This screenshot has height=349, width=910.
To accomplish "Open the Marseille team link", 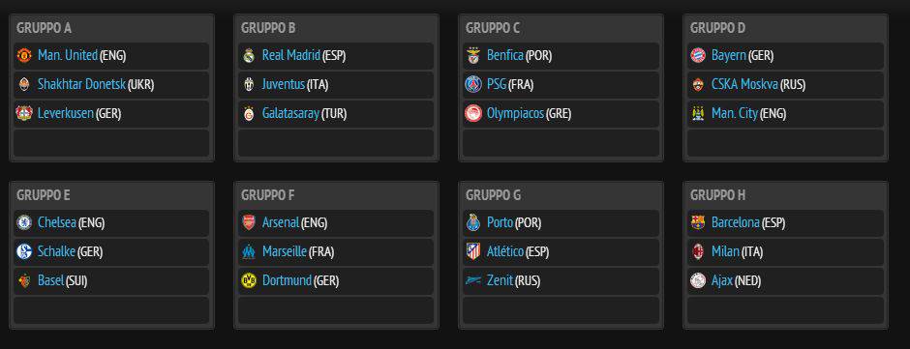I will (x=285, y=251).
